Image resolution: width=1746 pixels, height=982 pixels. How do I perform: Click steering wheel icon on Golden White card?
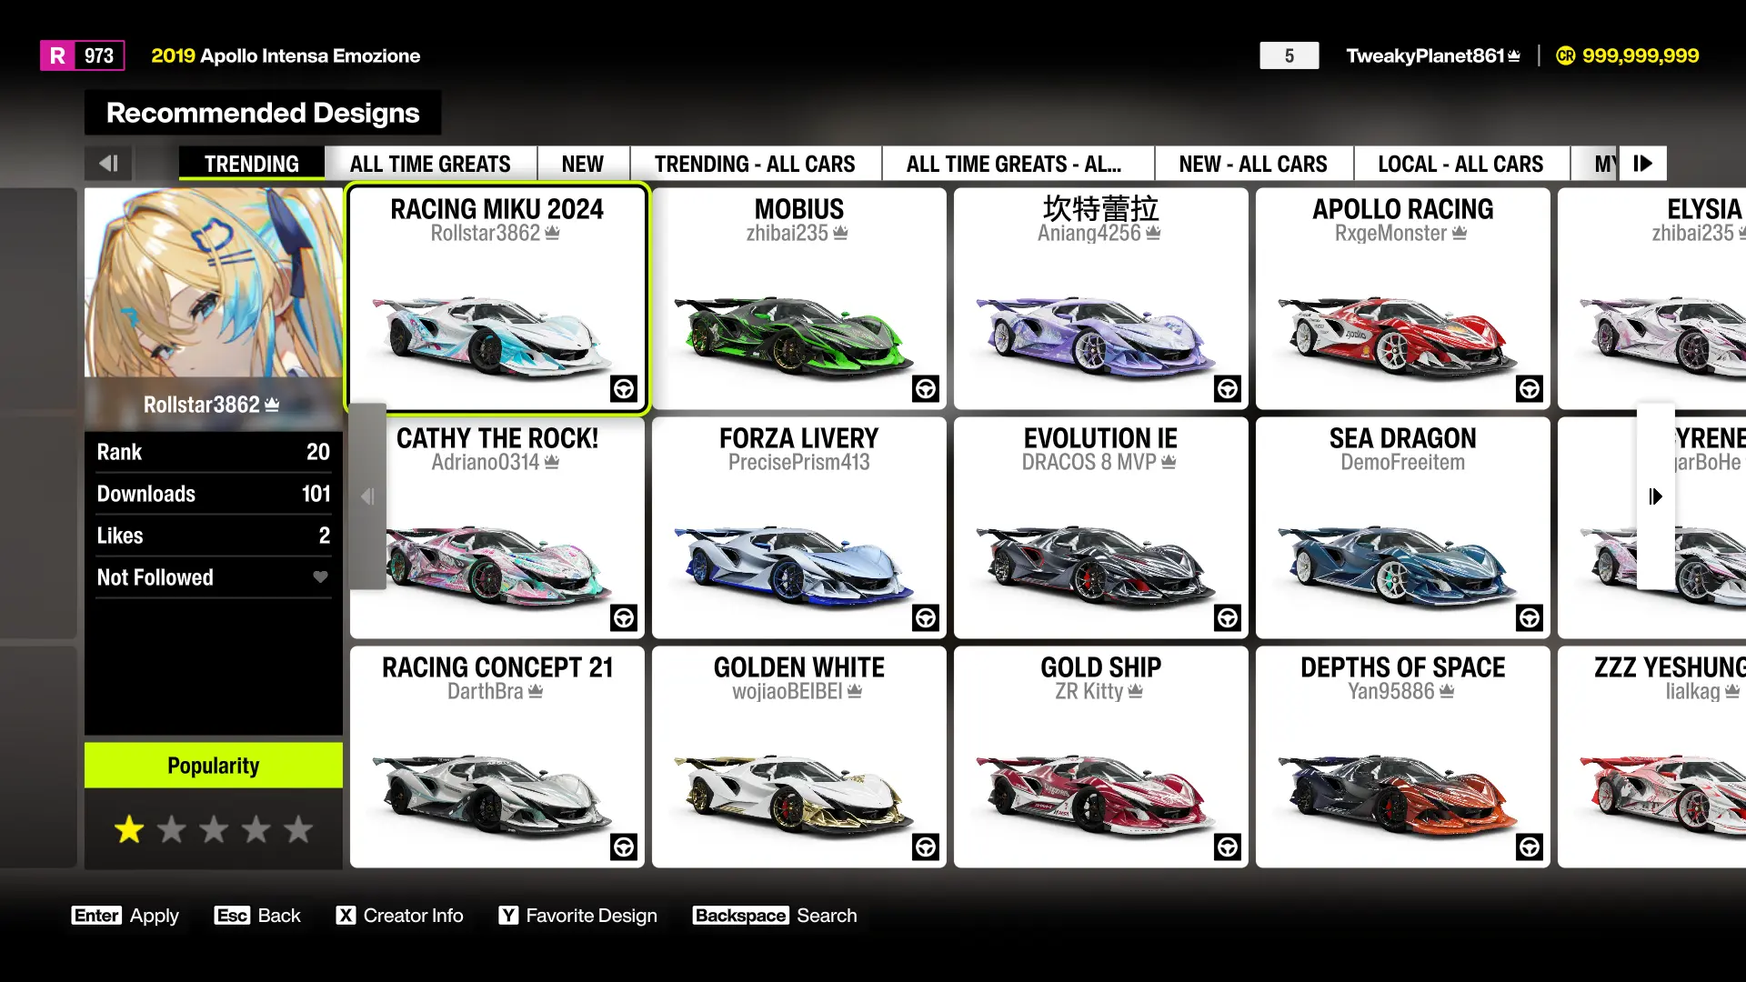click(x=926, y=847)
